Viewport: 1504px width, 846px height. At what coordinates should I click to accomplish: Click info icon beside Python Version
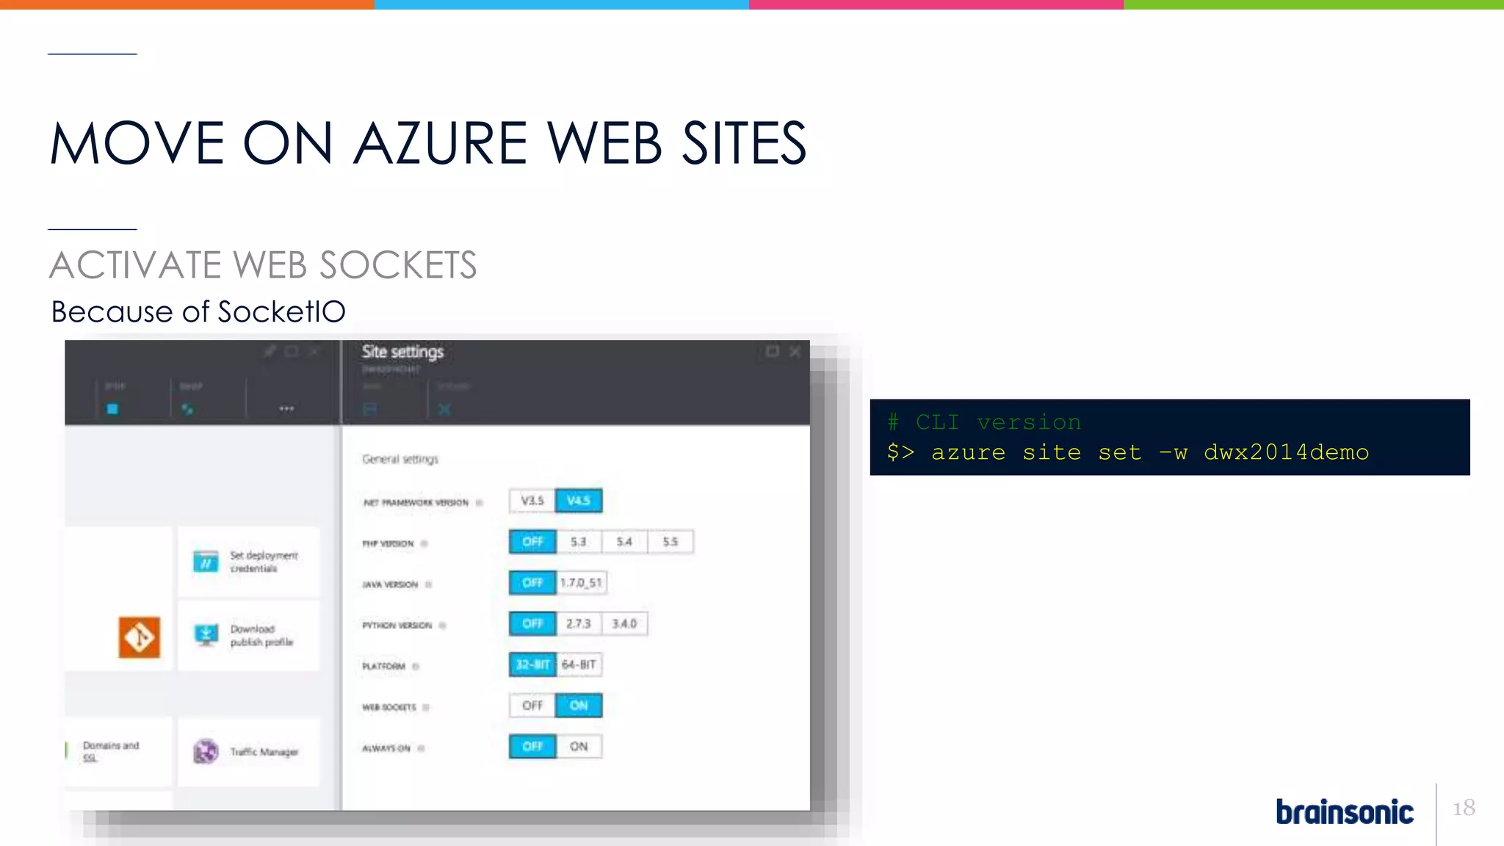[x=442, y=626]
